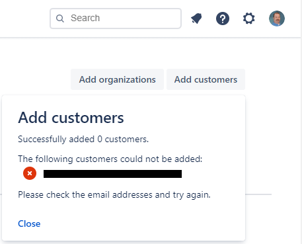Click the Add customers button
This screenshot has width=302, height=244.
(206, 79)
